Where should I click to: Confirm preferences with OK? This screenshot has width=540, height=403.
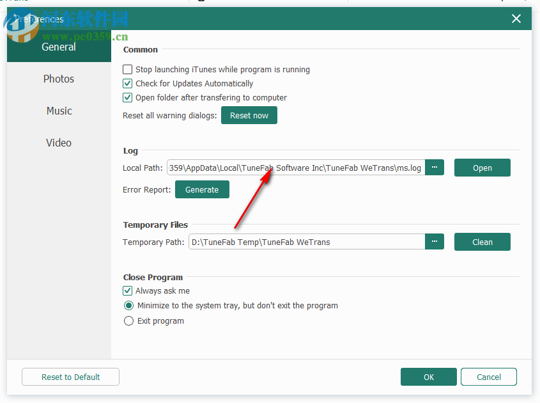428,377
